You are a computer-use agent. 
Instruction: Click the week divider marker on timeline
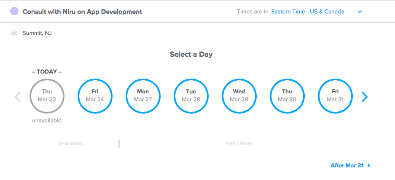(x=119, y=144)
